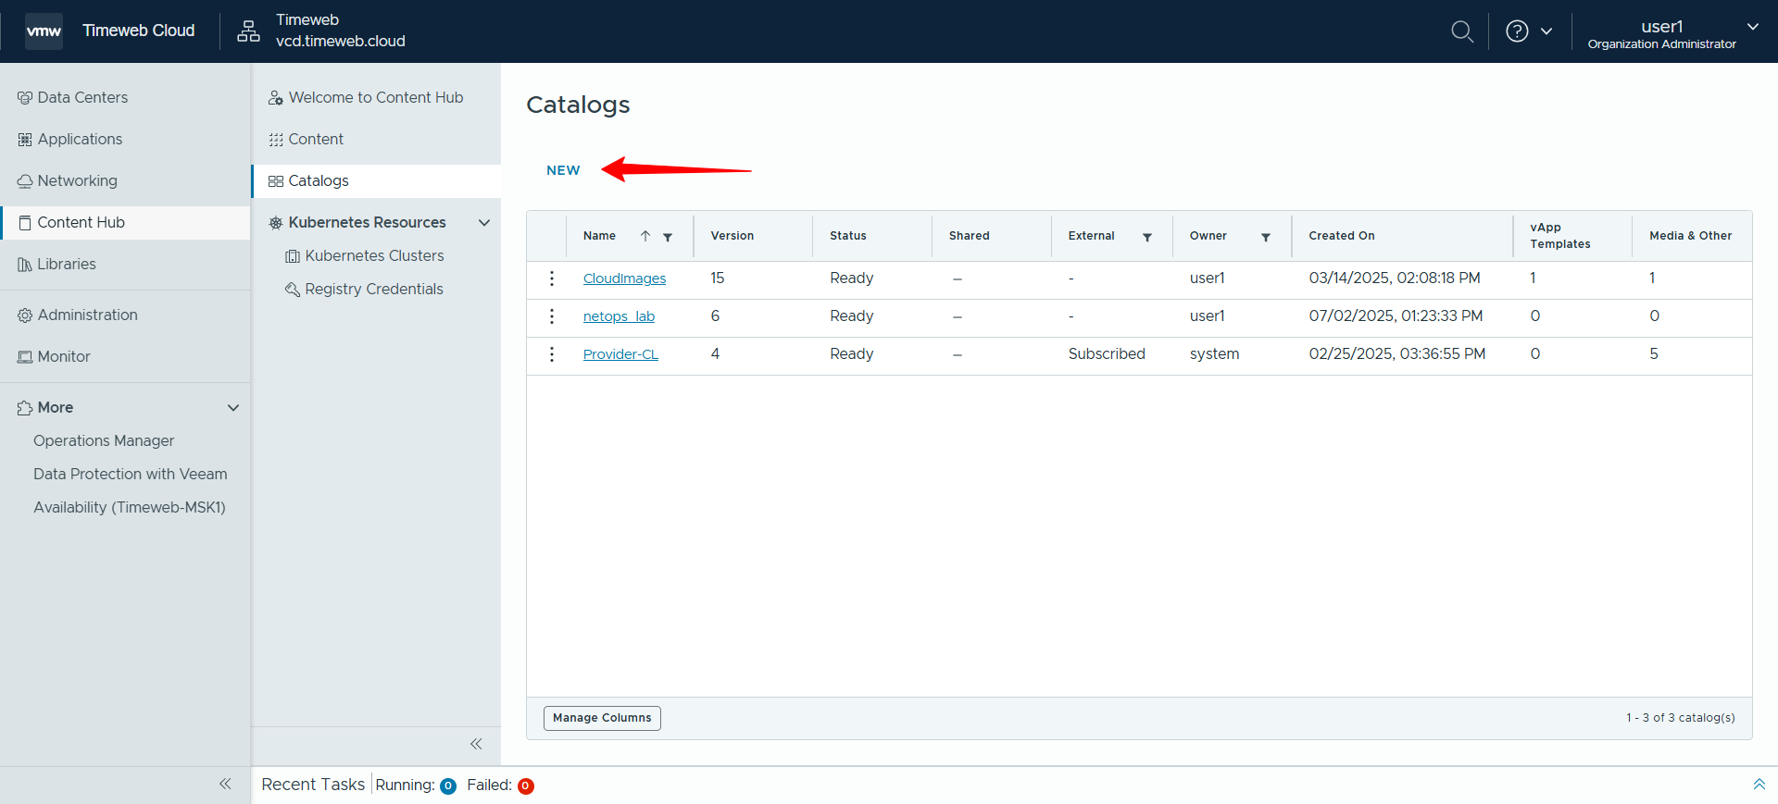Collapse Kubernetes Resources chevron

pos(483,222)
